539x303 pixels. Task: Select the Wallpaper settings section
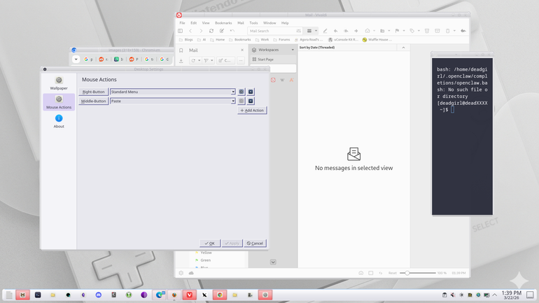59,83
